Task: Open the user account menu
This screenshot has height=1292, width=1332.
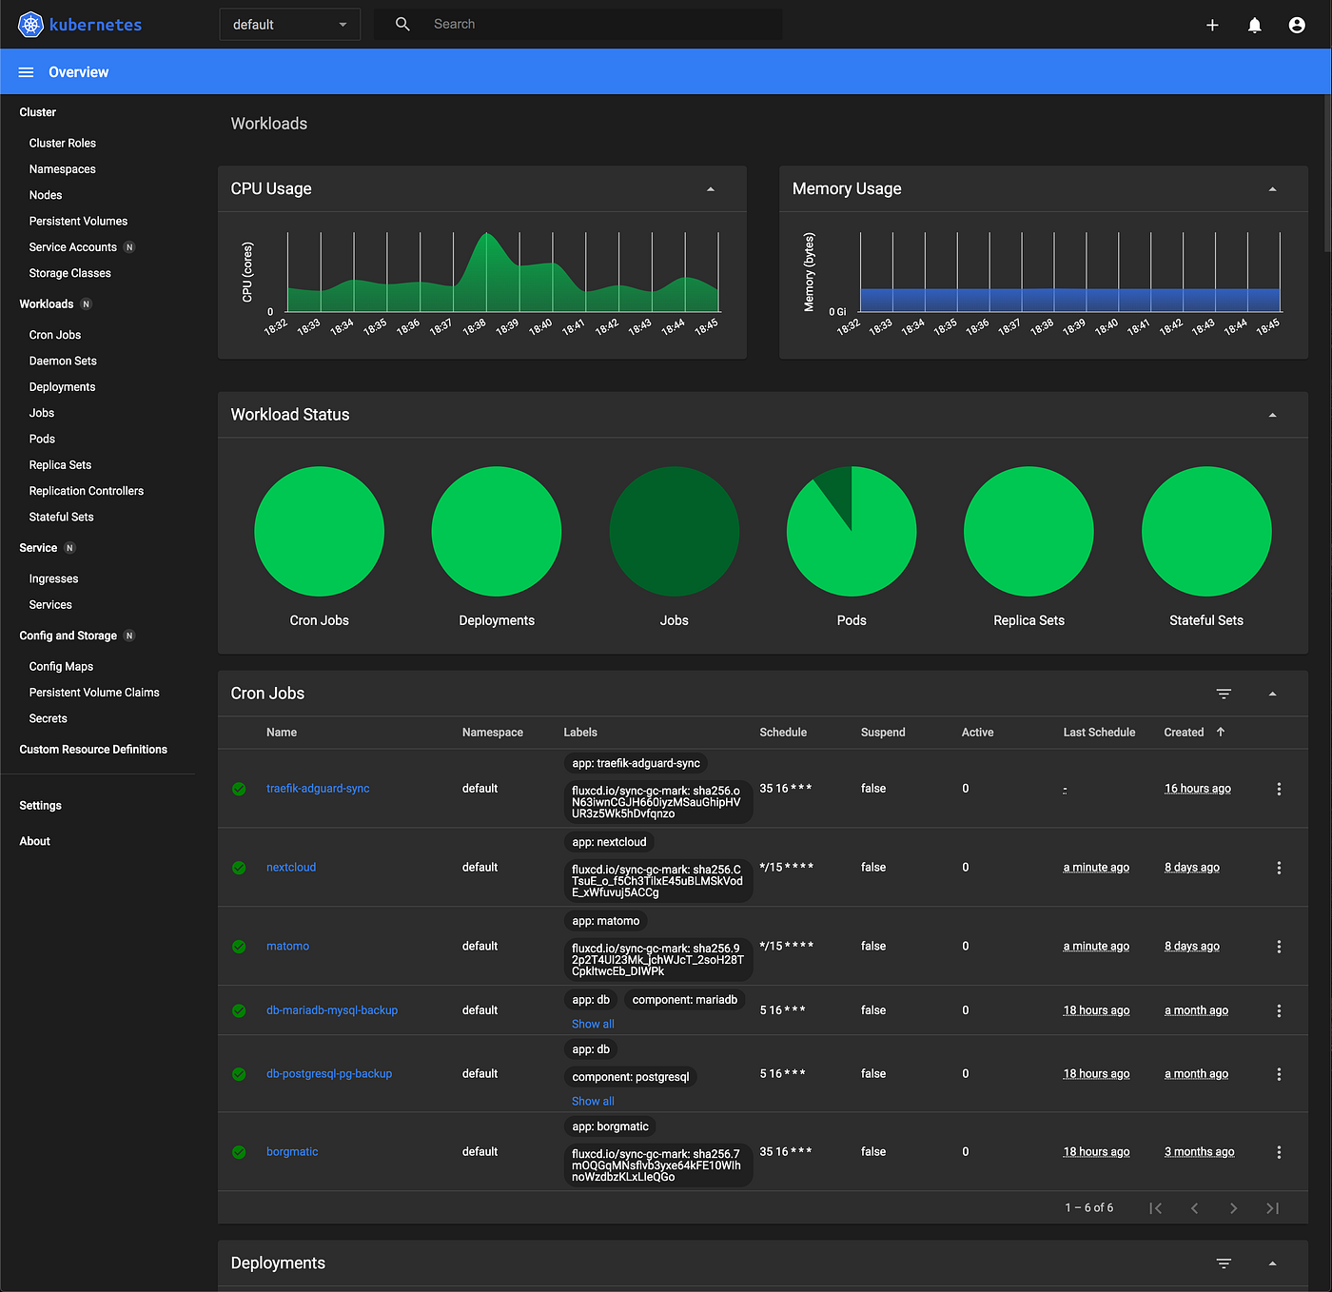Action: pyautogui.click(x=1297, y=25)
